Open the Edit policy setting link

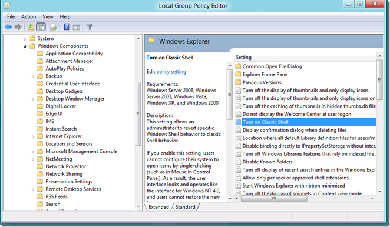(x=171, y=72)
